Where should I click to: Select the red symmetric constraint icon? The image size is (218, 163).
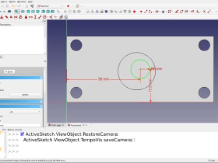pos(16,17)
